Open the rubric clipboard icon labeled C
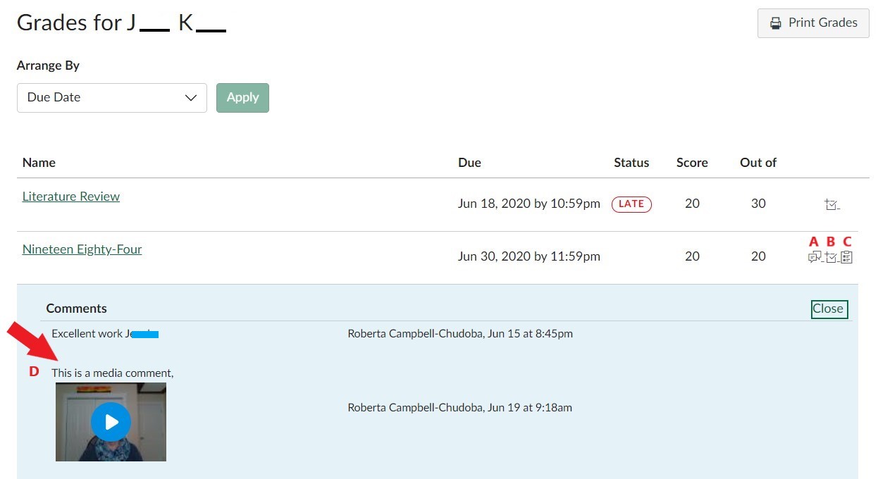Viewport: 878px width, 479px height. (x=846, y=257)
